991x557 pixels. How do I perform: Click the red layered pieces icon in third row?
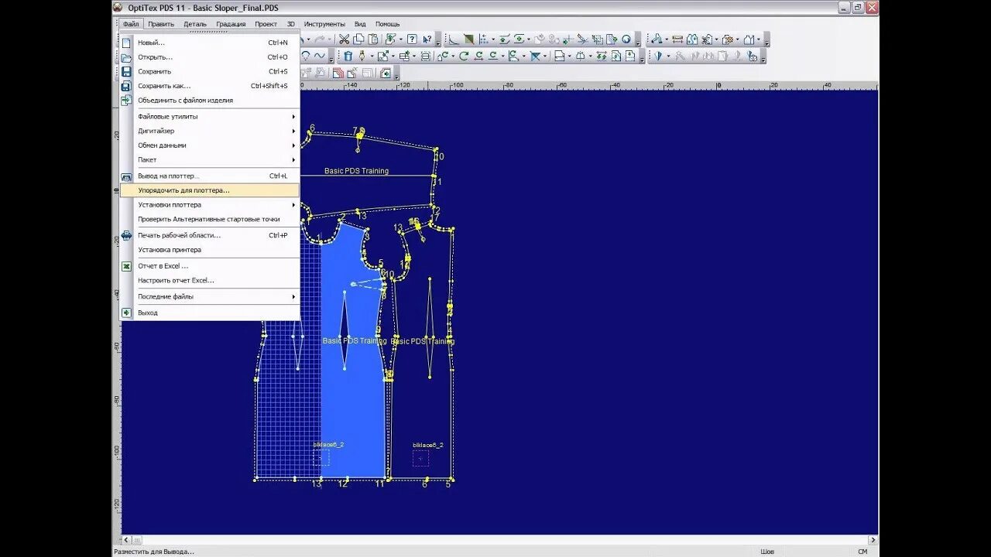tap(338, 73)
